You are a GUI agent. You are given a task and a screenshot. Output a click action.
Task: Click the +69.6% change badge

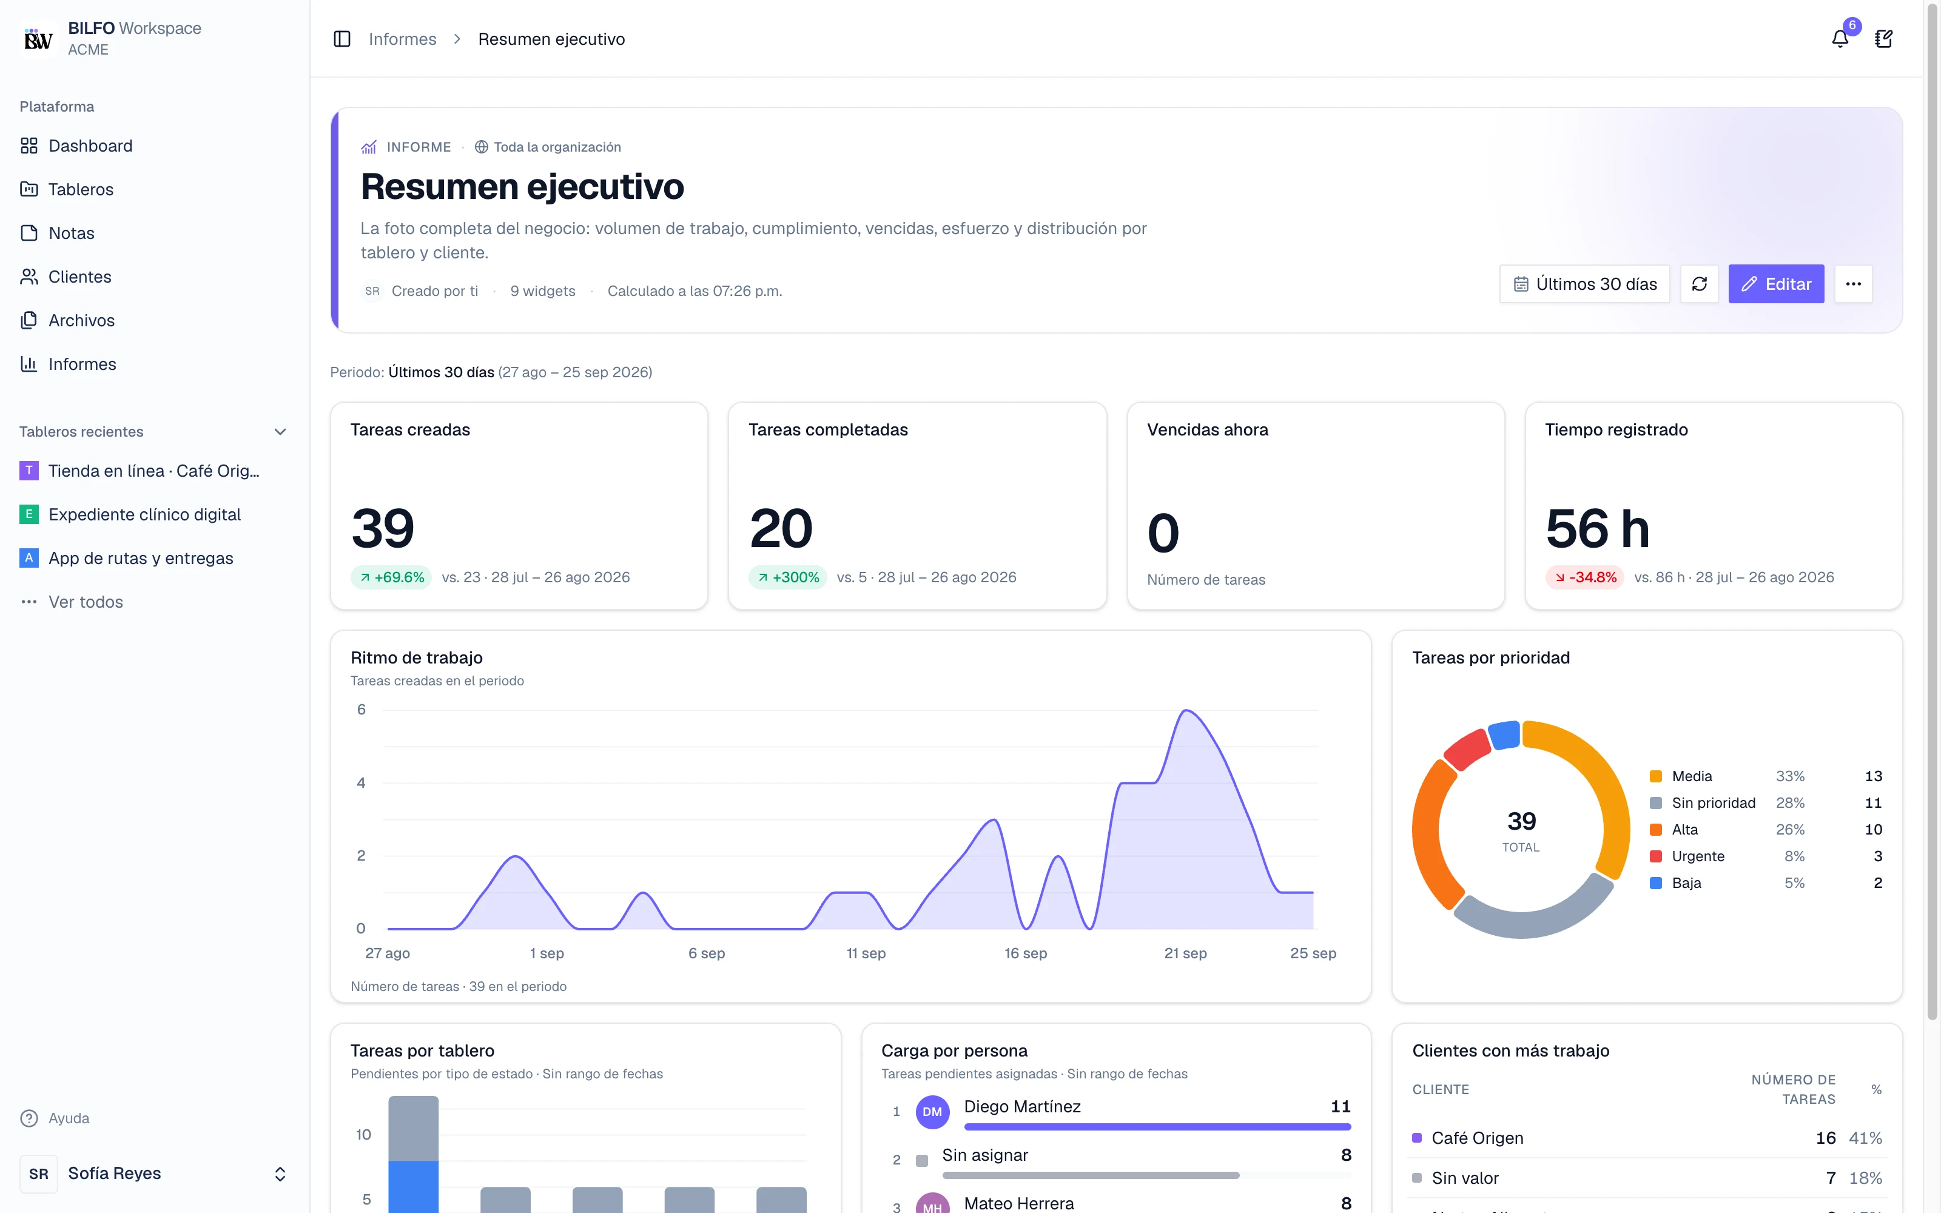(x=391, y=577)
